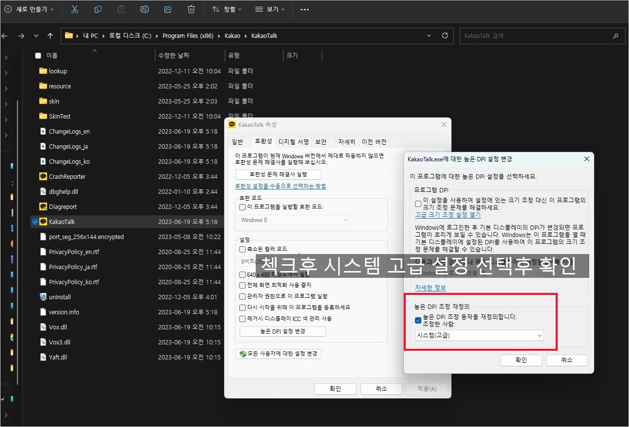This screenshot has width=629, height=427.
Task: Select the CrashReporter file icon
Action: tap(43, 176)
